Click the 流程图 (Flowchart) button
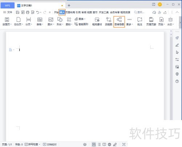The image size is (182, 147). click(108, 21)
